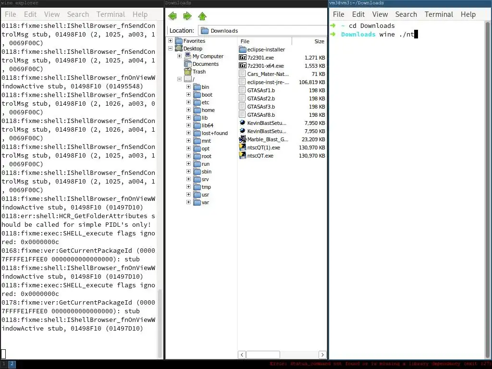This screenshot has width=492, height=369.
Task: Switch to workspace 1 in the status bar
Action: click(4, 364)
